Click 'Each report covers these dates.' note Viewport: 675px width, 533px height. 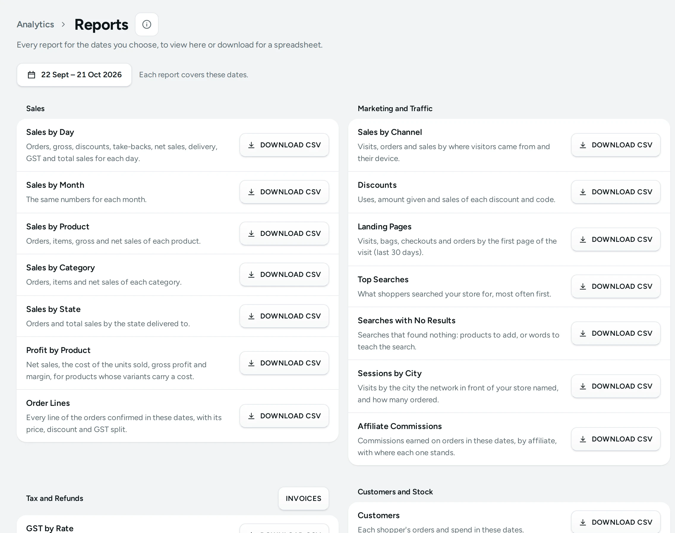tap(193, 75)
